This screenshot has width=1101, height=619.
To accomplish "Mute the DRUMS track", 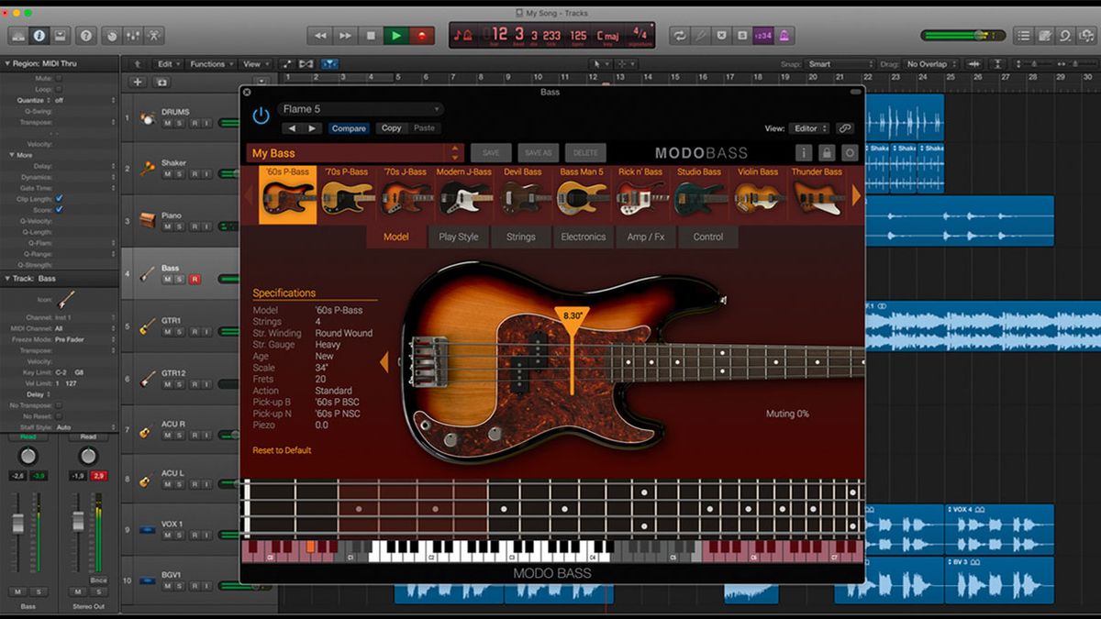I will point(167,124).
